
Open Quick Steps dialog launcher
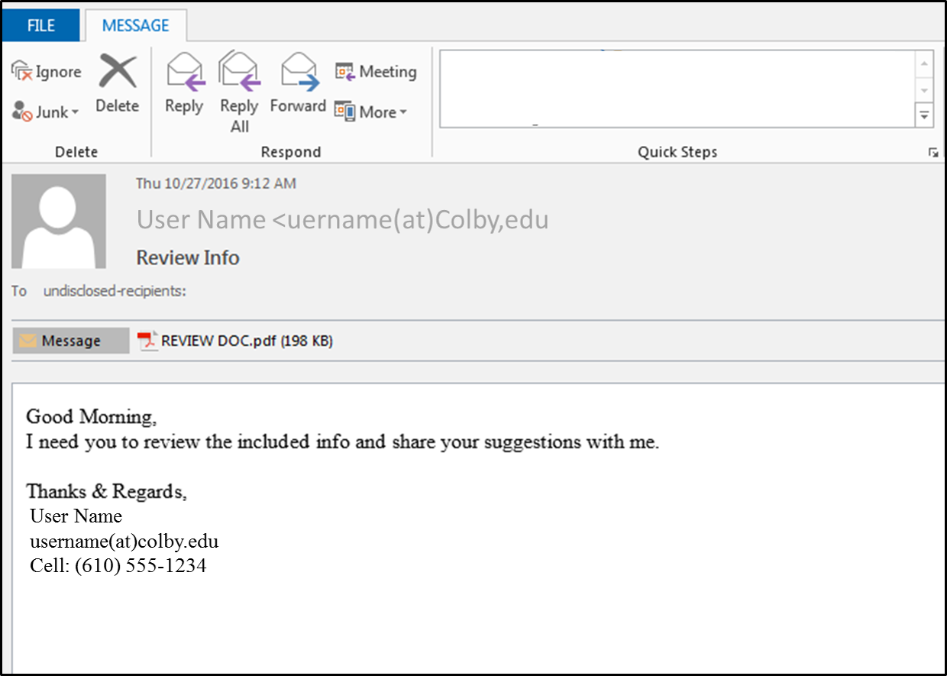click(x=932, y=153)
